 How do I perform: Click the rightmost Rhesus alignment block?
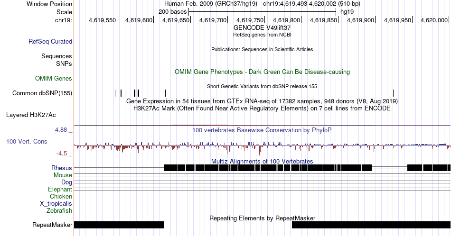coord(429,168)
